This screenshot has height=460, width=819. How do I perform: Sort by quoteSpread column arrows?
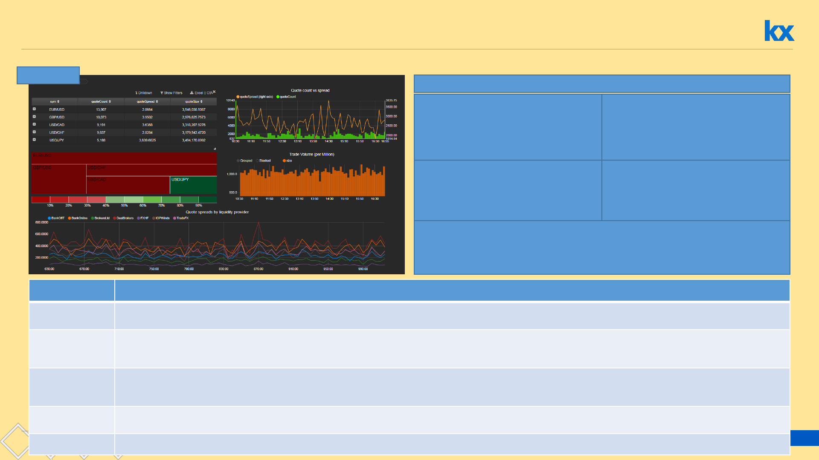point(157,102)
